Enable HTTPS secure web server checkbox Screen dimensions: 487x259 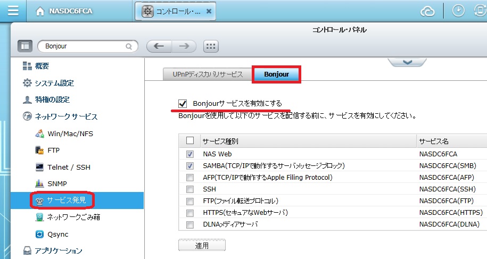[190, 213]
